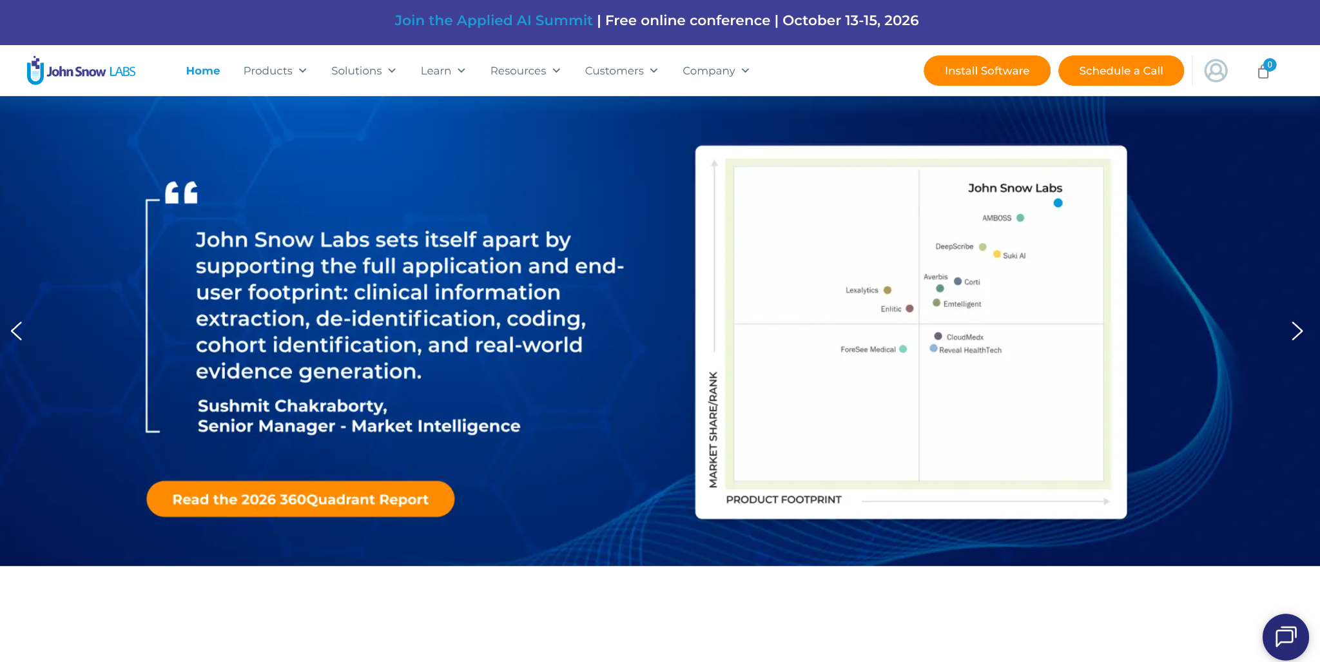Screen dimensions: 1320x662
Task: Open the shopping cart icon
Action: 1263,72
